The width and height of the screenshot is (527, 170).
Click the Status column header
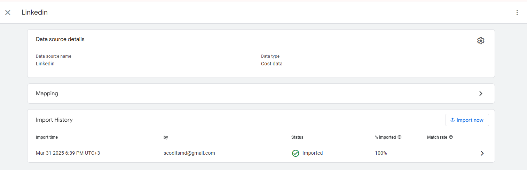pyautogui.click(x=297, y=137)
